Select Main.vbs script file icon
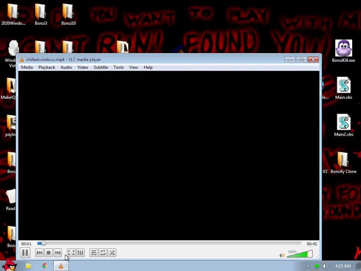The image size is (361, 271). click(x=343, y=88)
